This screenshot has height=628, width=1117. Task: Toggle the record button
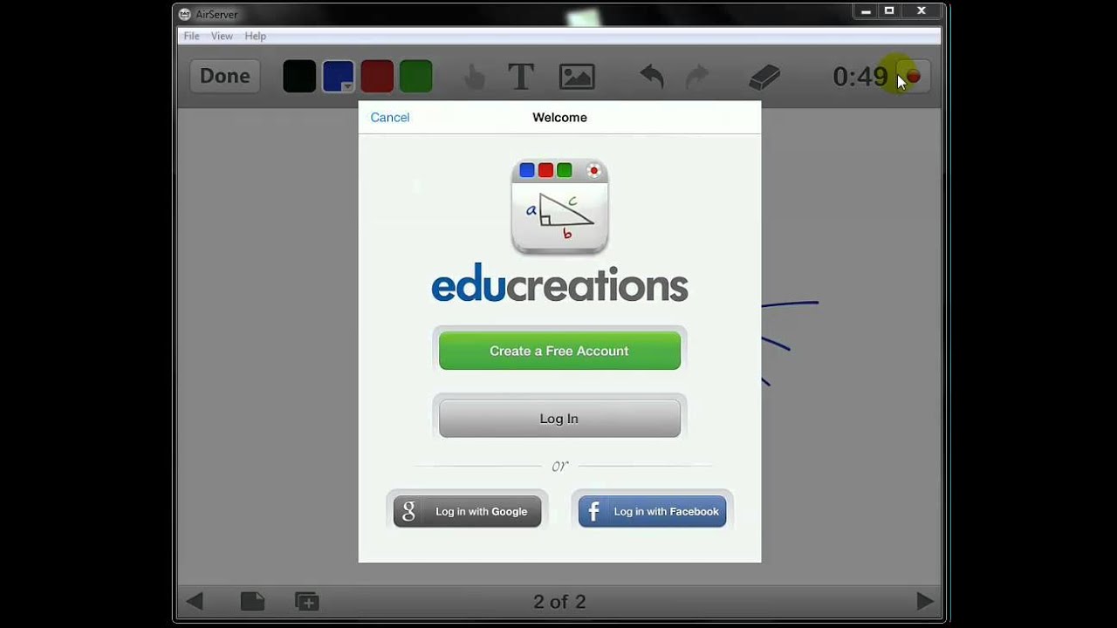(913, 77)
